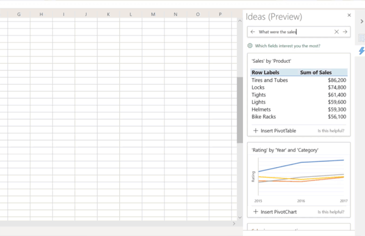Select column header M
The width and height of the screenshot is (365, 236).
coord(153,15)
